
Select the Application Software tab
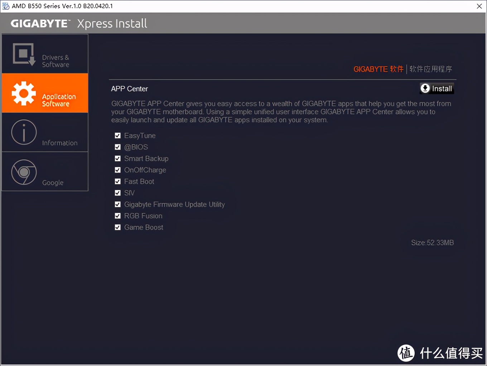[x=45, y=93]
